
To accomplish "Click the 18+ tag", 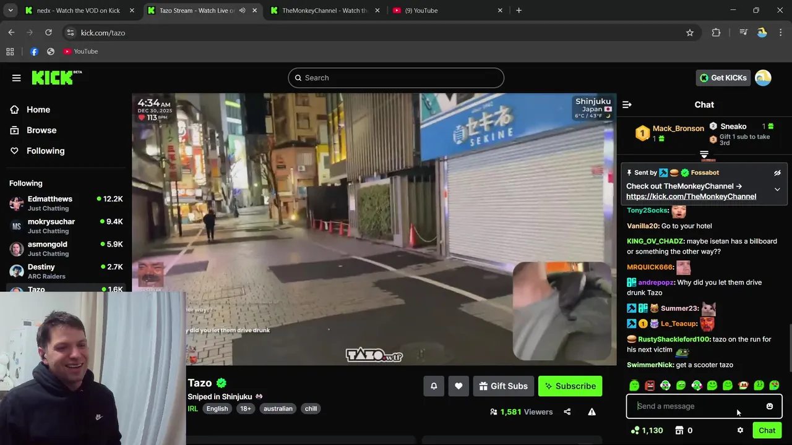I will click(x=246, y=409).
